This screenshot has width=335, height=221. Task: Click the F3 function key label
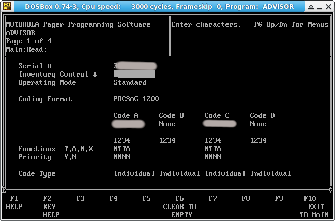tap(80, 198)
